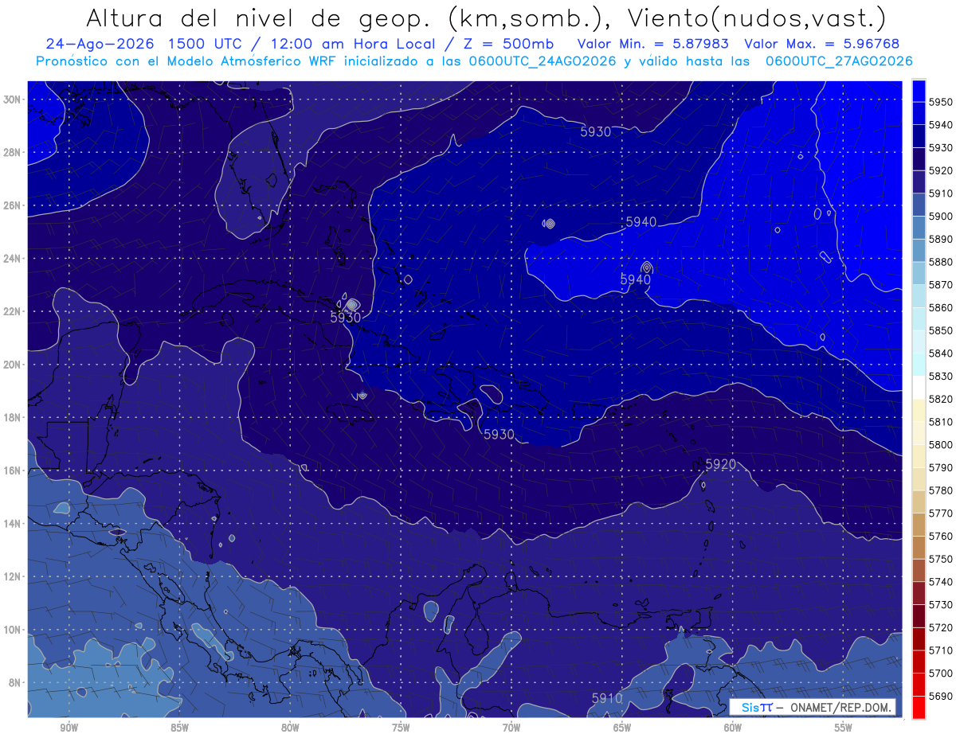Click the '5950' value in the color legend
This screenshot has width=956, height=738.
[x=941, y=102]
